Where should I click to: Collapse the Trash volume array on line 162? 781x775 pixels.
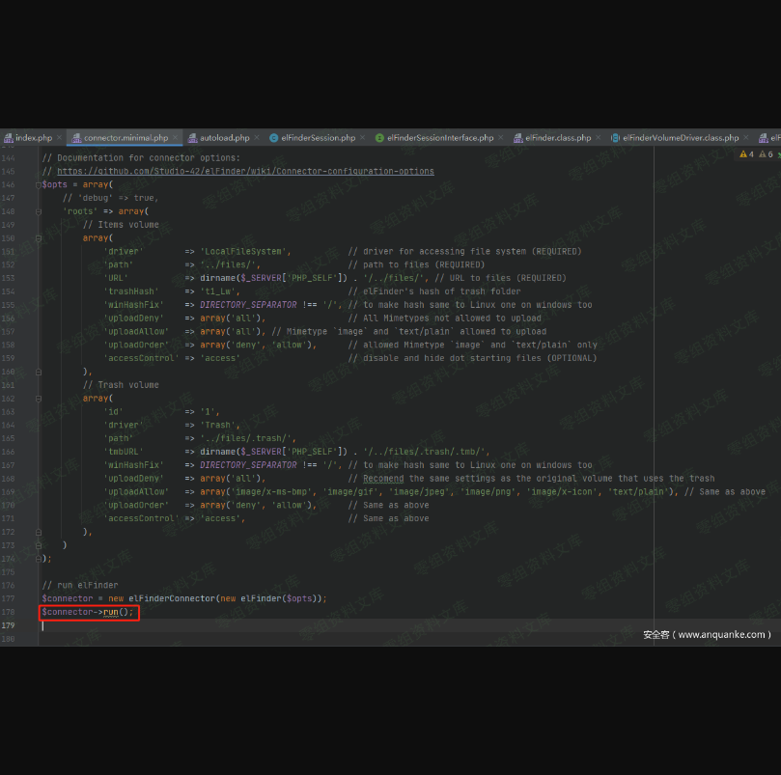tap(39, 398)
